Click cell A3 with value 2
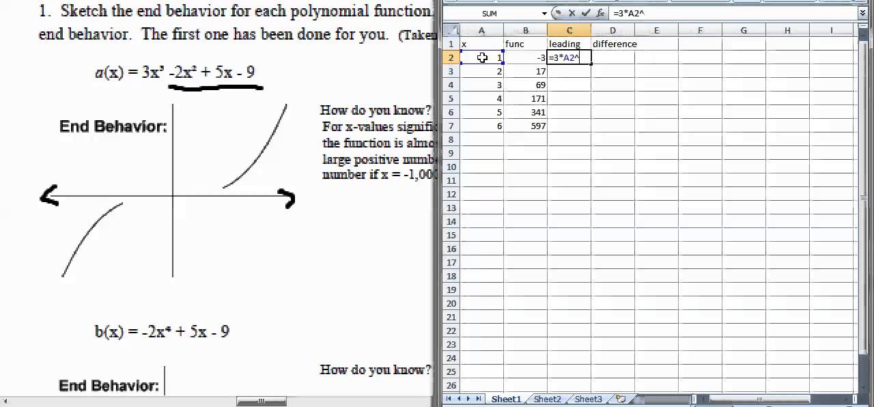874x407 pixels. click(x=481, y=71)
